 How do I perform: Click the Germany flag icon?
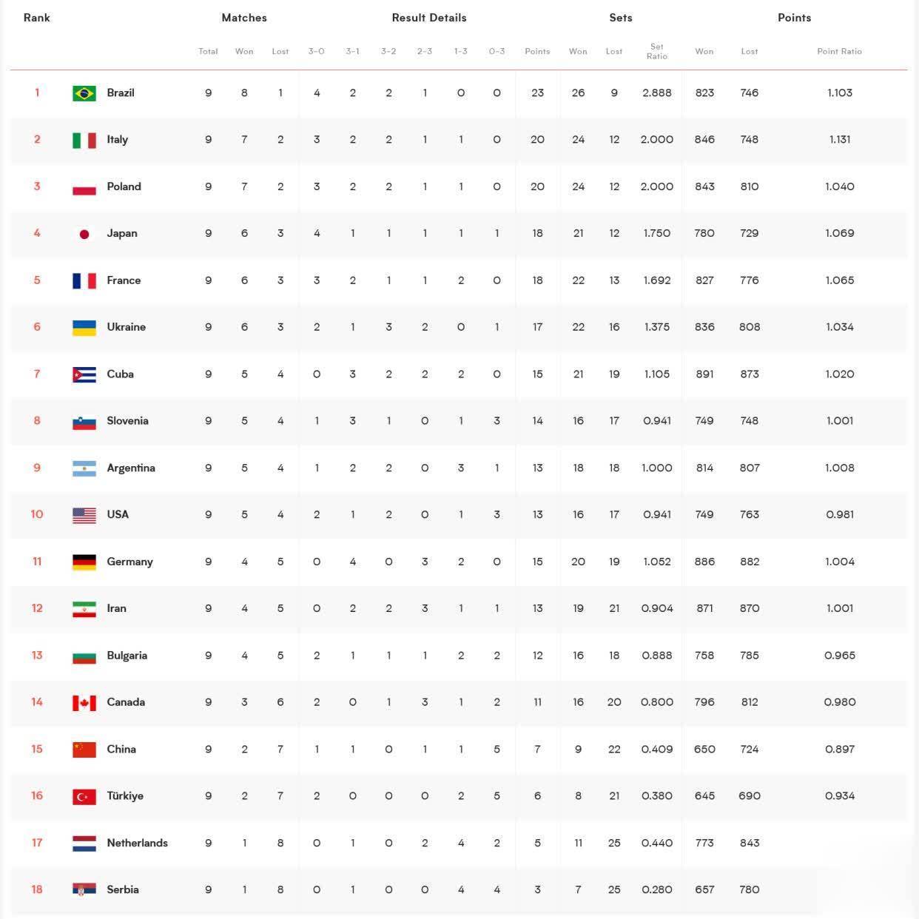pyautogui.click(x=84, y=562)
